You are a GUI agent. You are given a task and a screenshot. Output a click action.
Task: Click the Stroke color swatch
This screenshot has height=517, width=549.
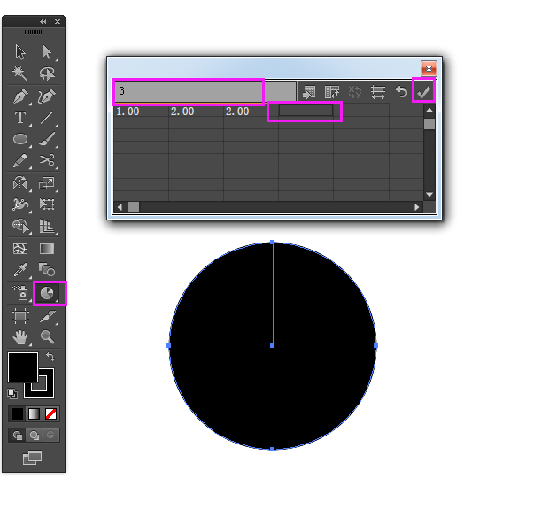click(x=47, y=390)
